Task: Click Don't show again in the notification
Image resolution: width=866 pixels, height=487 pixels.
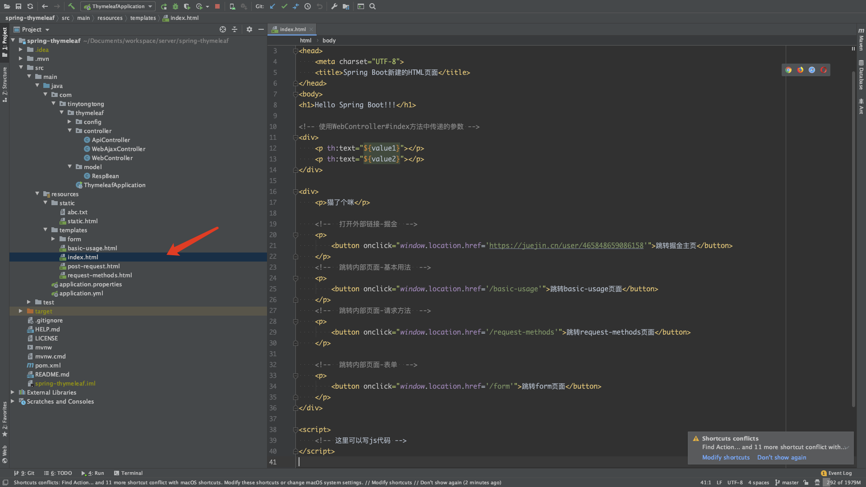Action: (x=782, y=457)
